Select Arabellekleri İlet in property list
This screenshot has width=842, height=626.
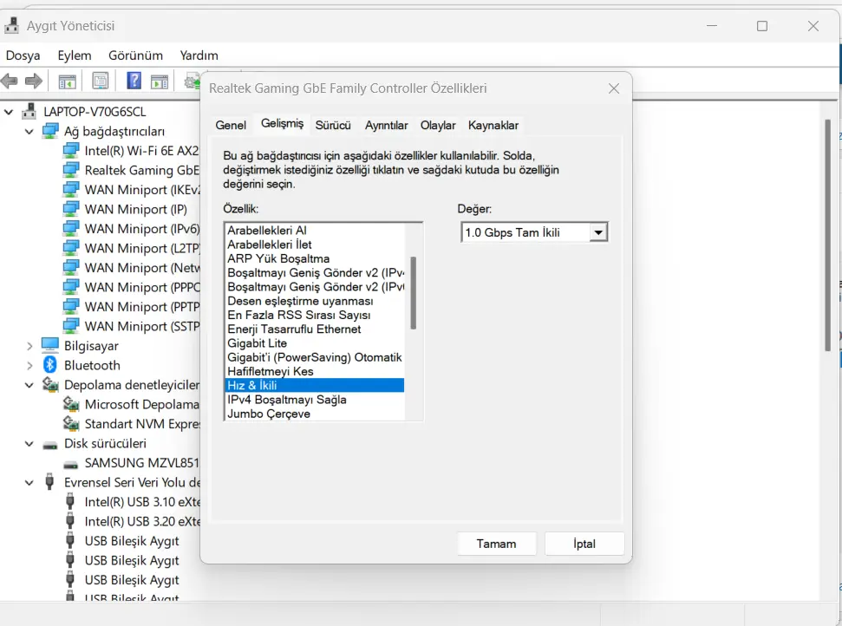314,245
